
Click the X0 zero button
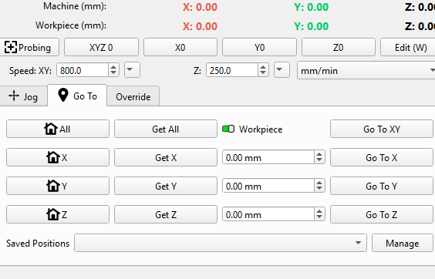pos(180,48)
